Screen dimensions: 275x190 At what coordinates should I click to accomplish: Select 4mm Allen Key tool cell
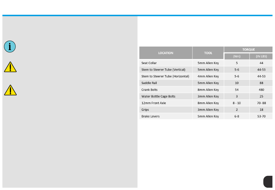(208, 76)
